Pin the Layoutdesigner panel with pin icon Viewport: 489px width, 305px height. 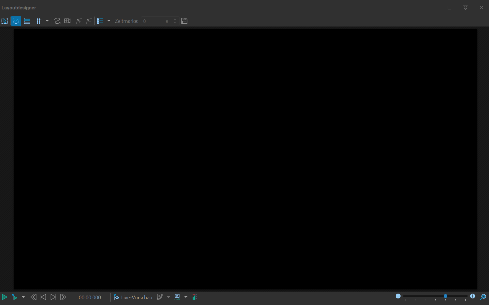465,8
